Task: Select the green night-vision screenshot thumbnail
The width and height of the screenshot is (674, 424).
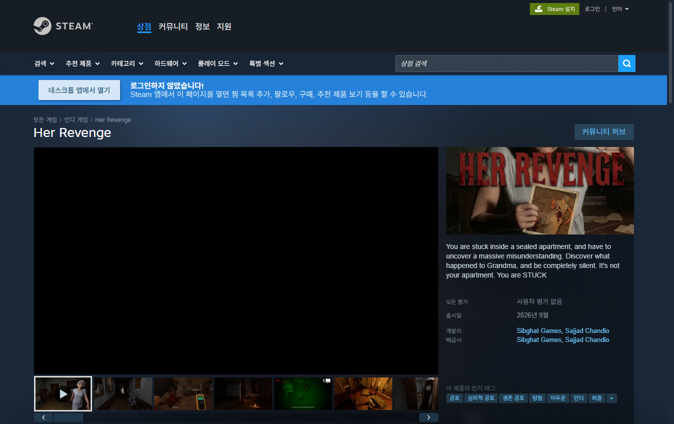Action: coord(303,394)
